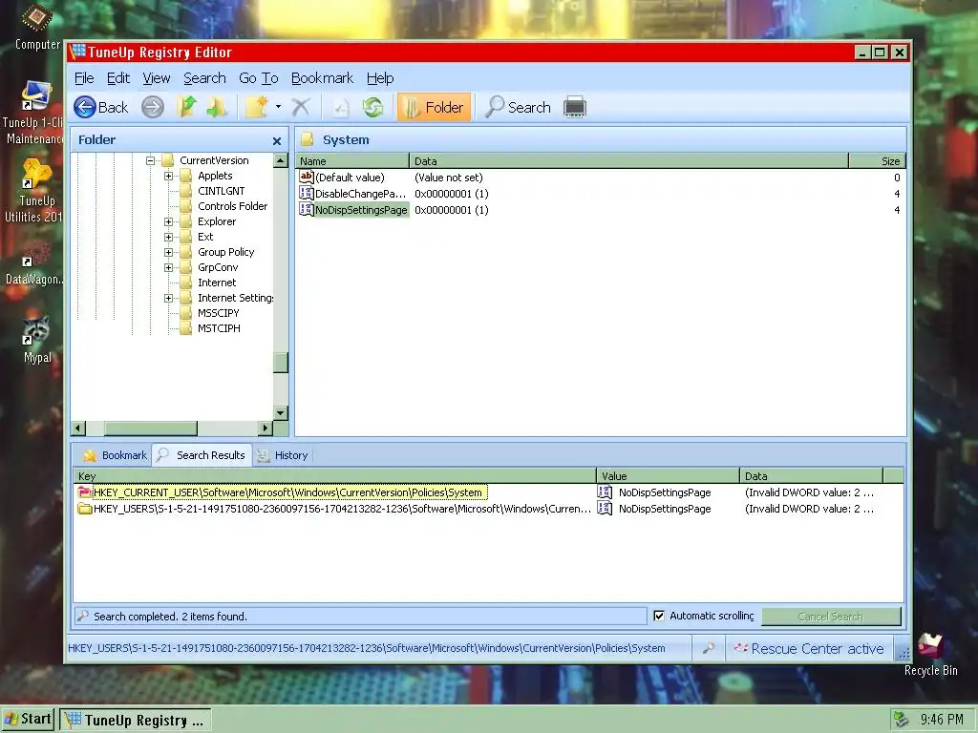The width and height of the screenshot is (978, 733).
Task: Click the Value column header
Action: tap(668, 476)
